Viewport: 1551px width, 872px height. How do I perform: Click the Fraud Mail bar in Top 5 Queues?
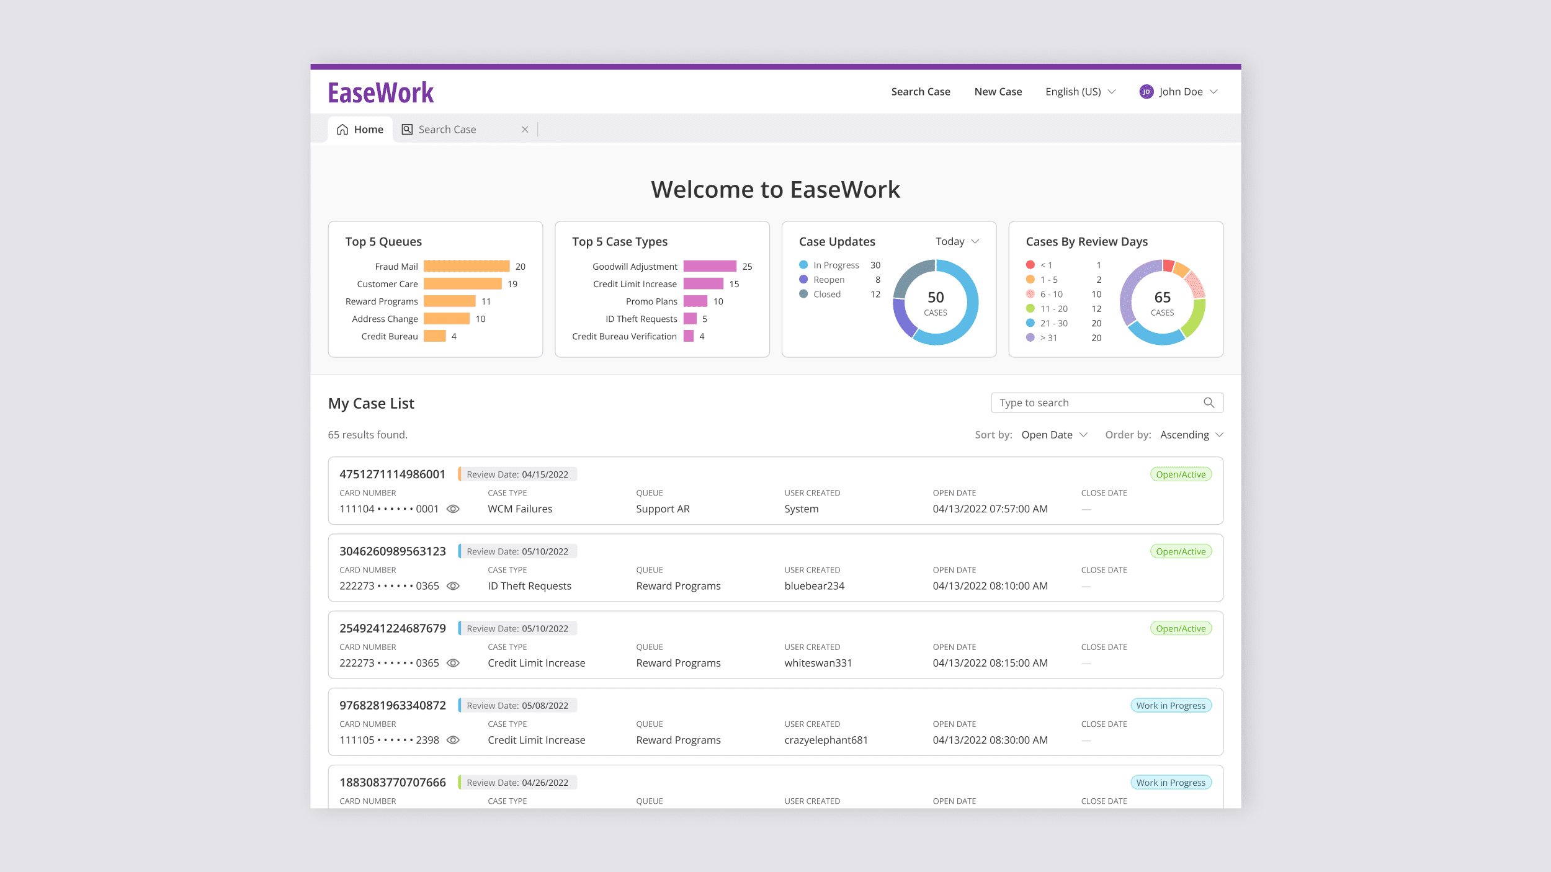tap(465, 266)
